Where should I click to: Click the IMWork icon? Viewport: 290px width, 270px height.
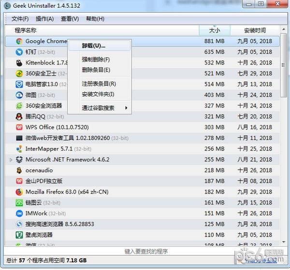click(19, 213)
